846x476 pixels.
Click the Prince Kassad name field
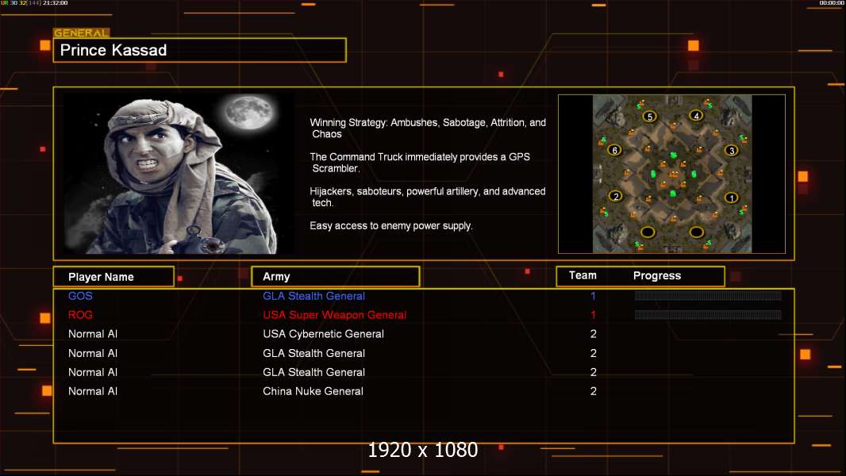[200, 50]
